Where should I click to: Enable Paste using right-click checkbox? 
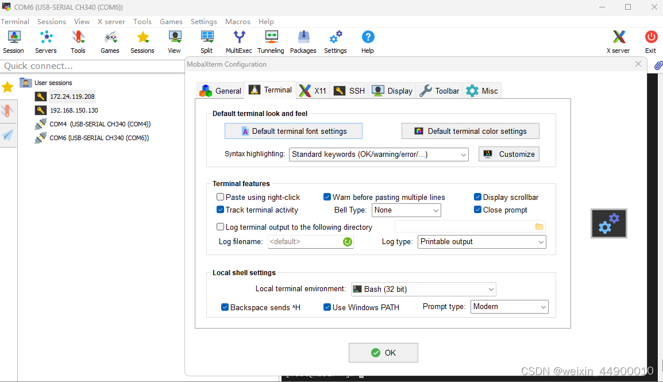point(220,197)
